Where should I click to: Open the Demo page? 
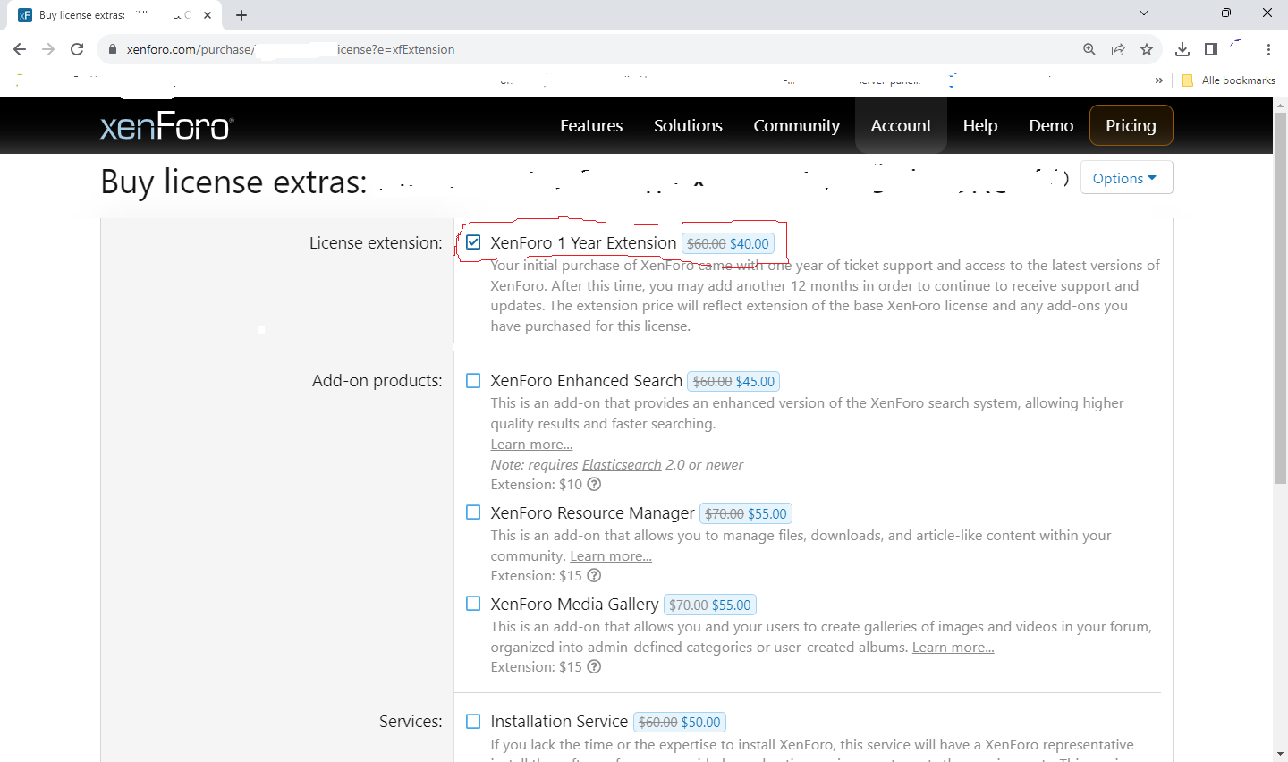[1051, 126]
